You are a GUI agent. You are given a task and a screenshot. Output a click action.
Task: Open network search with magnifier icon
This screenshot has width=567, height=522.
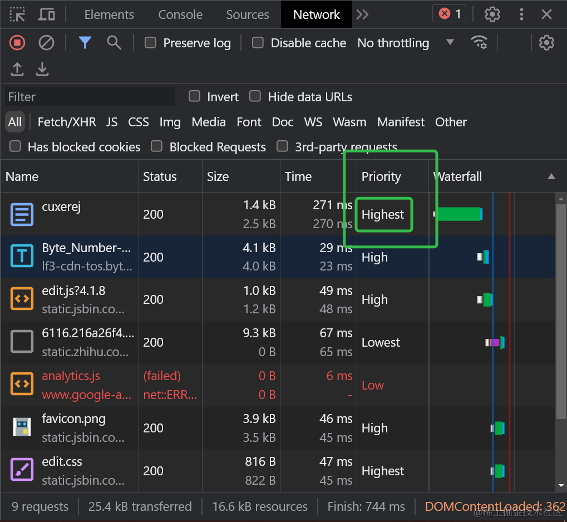[x=114, y=43]
